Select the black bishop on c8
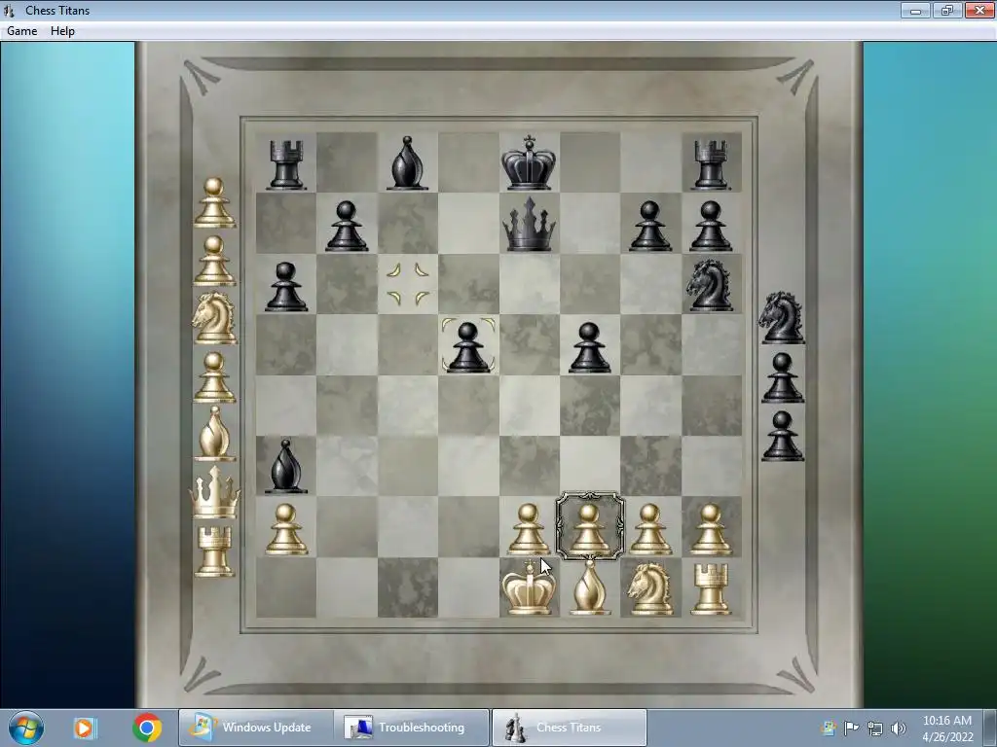 (x=407, y=162)
